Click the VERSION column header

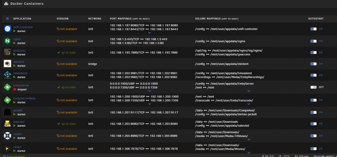[x=63, y=19]
